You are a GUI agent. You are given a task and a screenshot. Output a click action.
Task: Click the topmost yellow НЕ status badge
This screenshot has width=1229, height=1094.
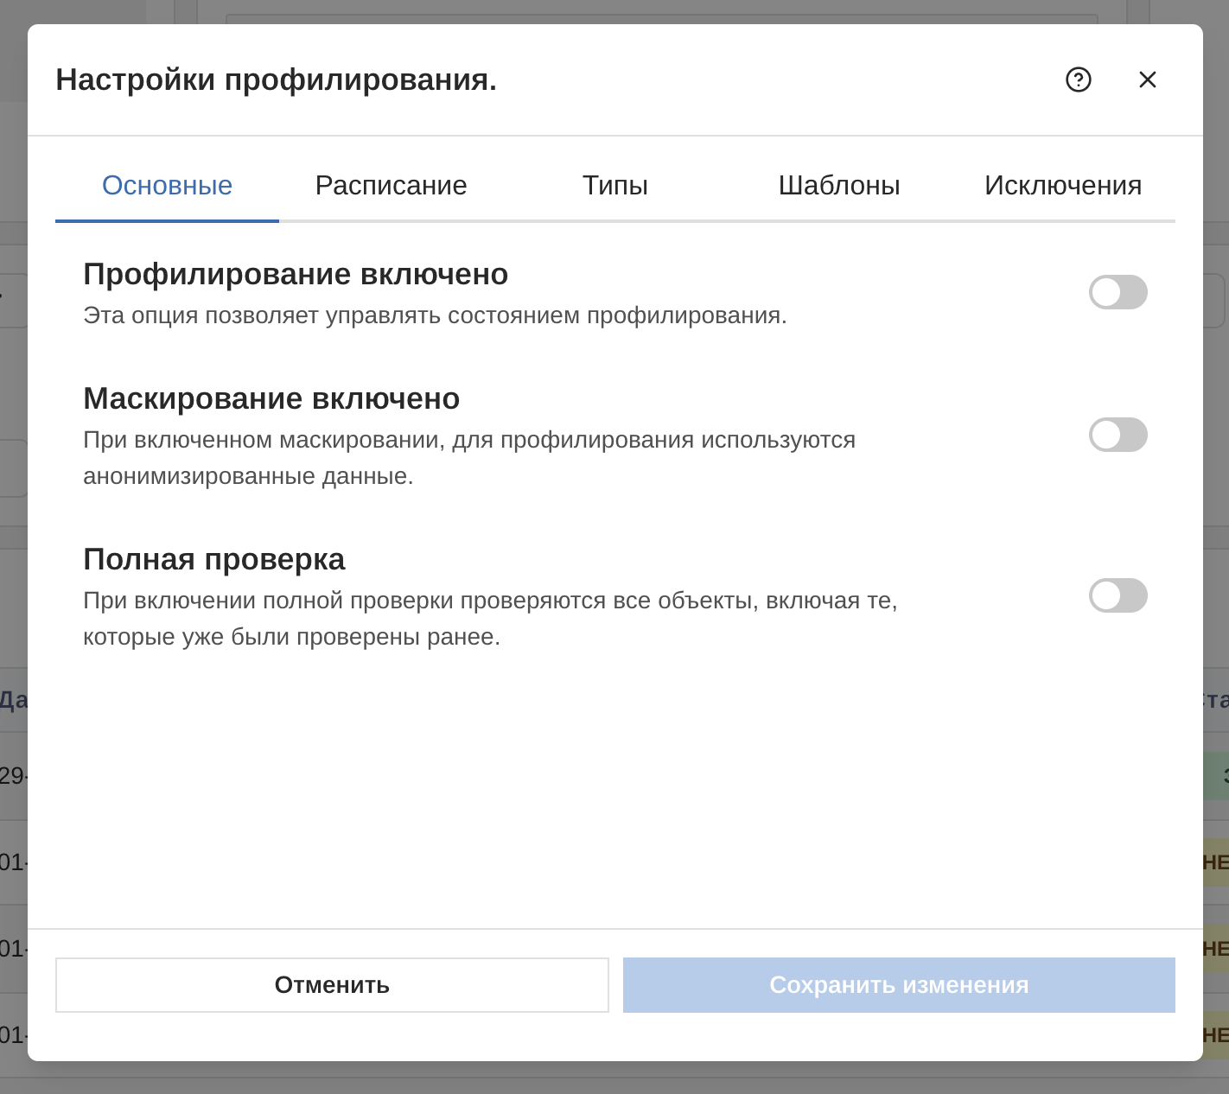[x=1219, y=862]
